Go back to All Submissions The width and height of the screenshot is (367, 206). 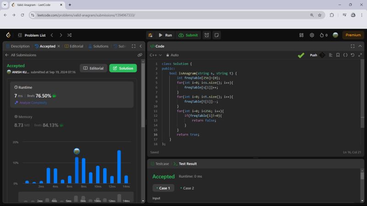tap(21, 55)
